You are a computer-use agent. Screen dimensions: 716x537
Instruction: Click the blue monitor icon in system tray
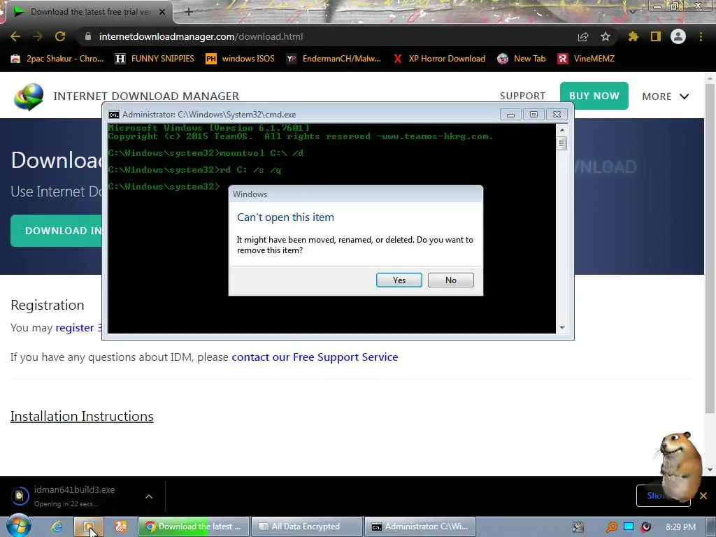[629, 527]
